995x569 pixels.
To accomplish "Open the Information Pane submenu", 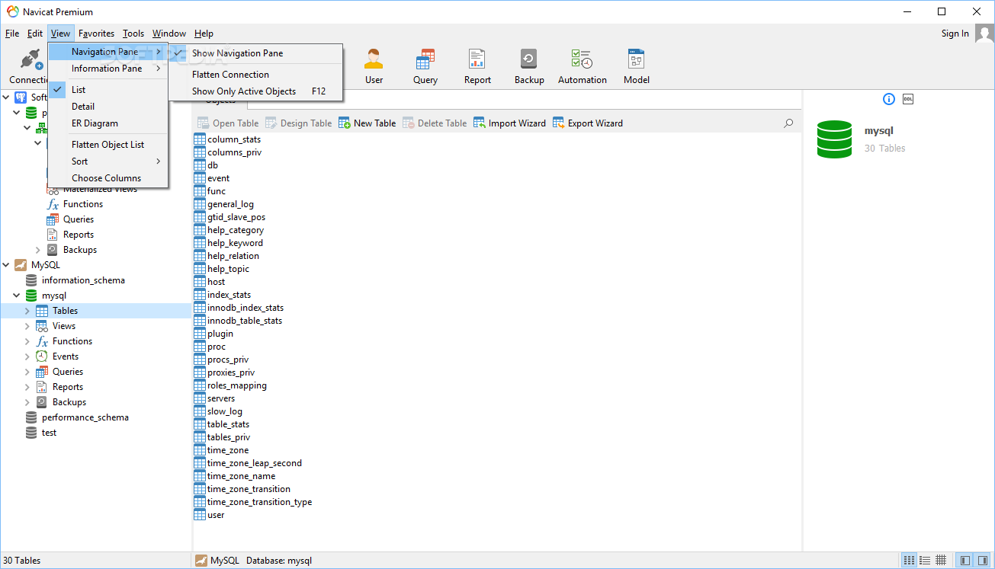I will (x=108, y=69).
